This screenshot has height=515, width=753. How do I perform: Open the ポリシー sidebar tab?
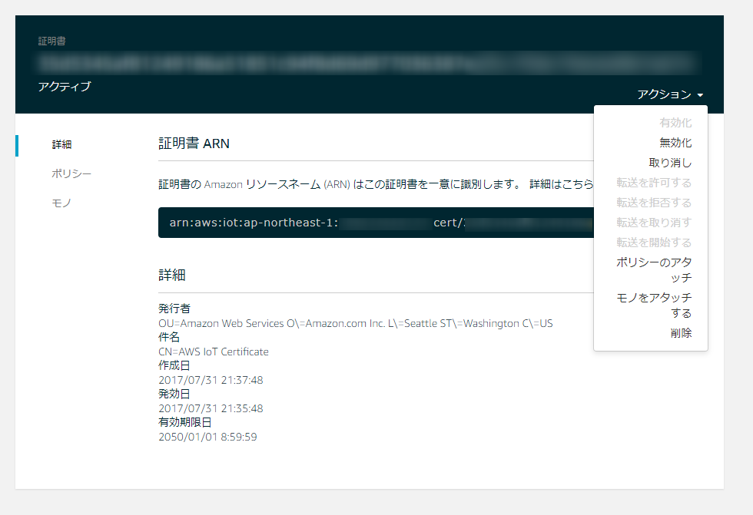click(x=71, y=173)
